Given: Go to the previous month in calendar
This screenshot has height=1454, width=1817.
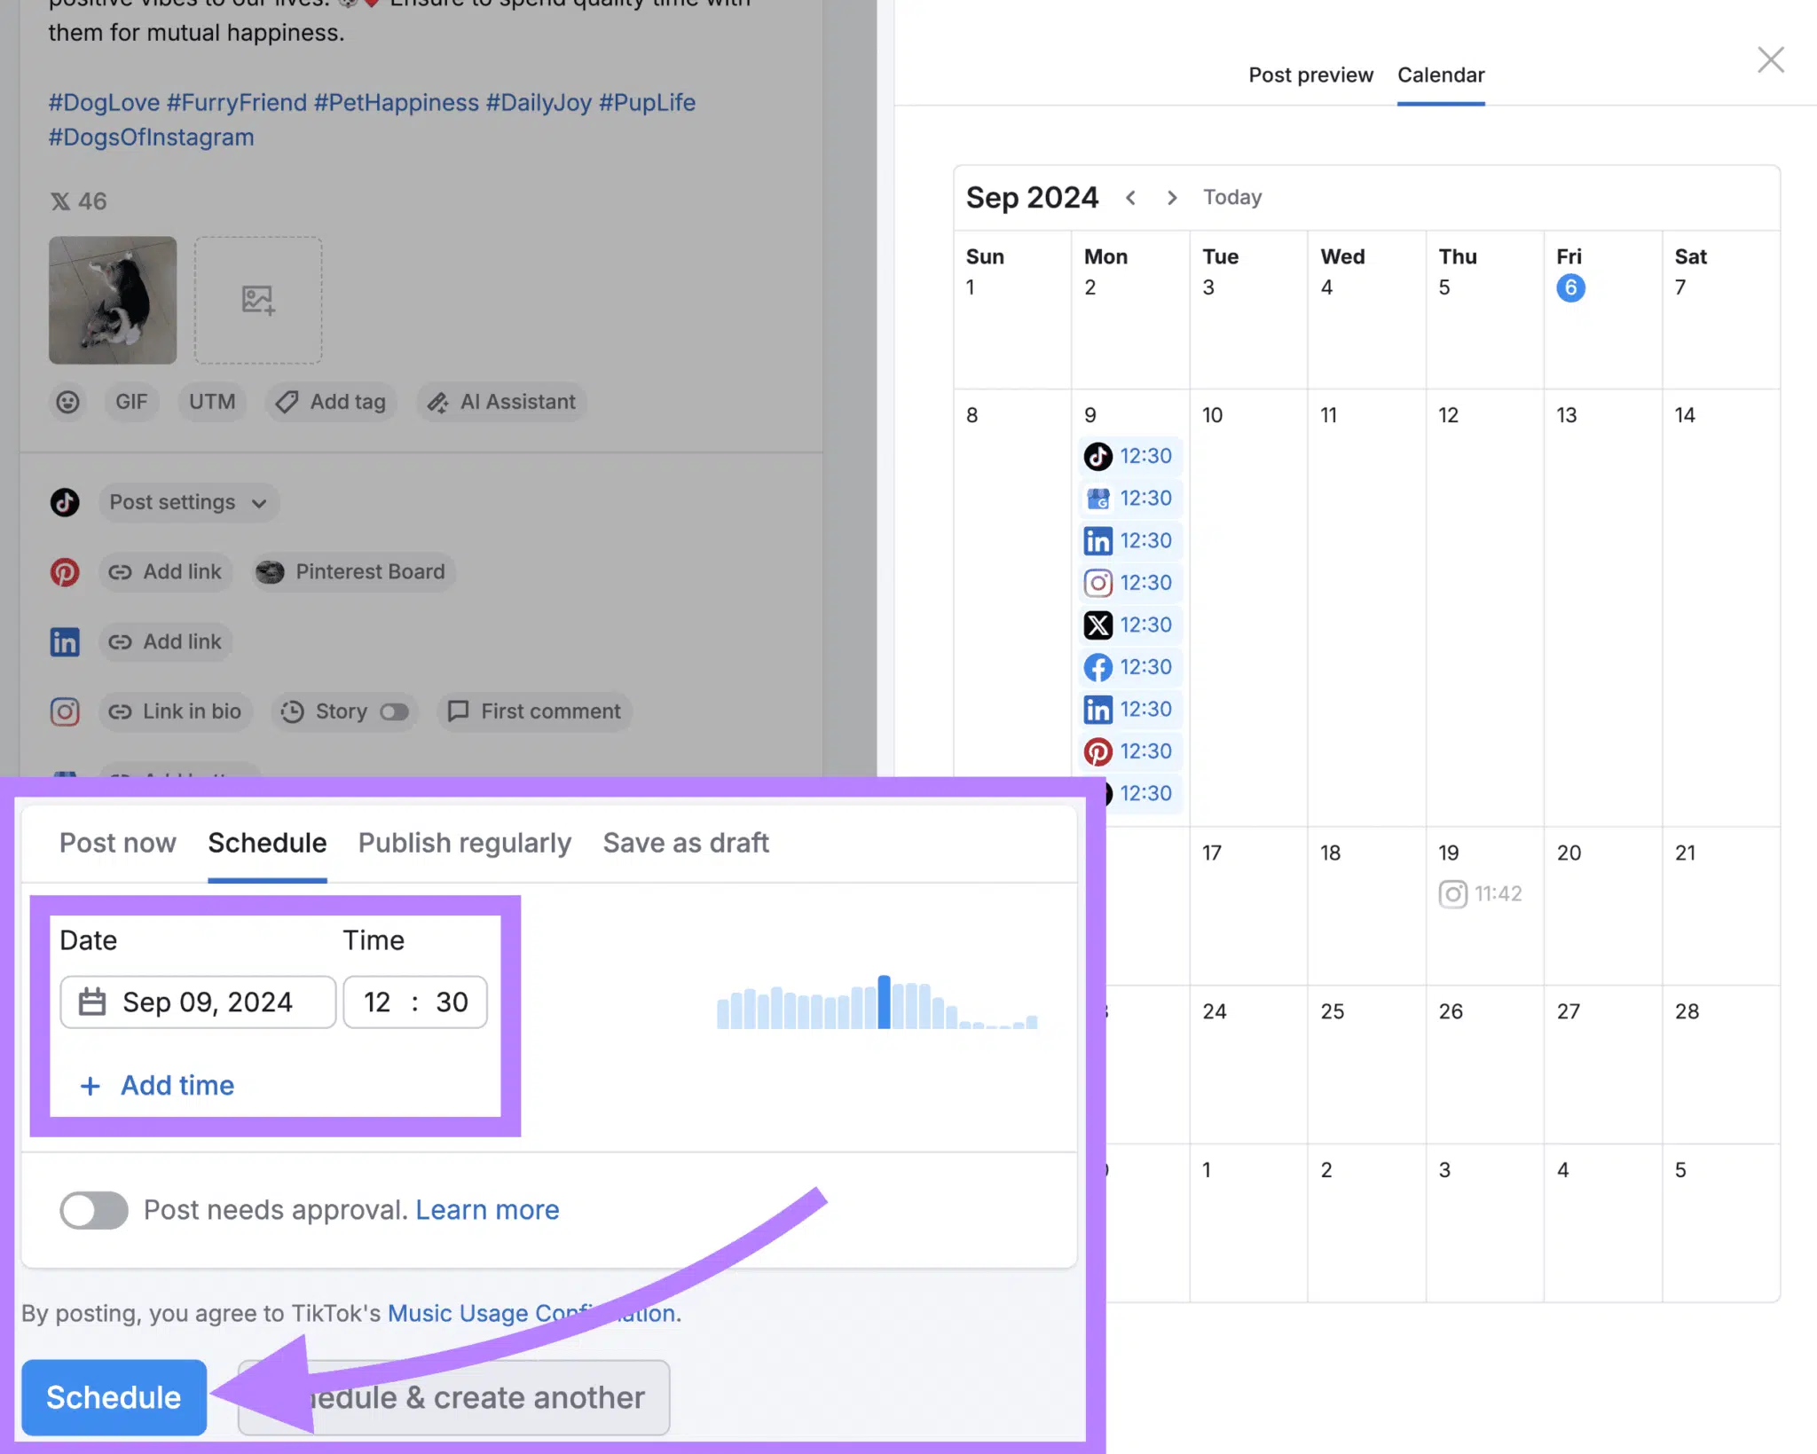Looking at the screenshot, I should (x=1130, y=198).
